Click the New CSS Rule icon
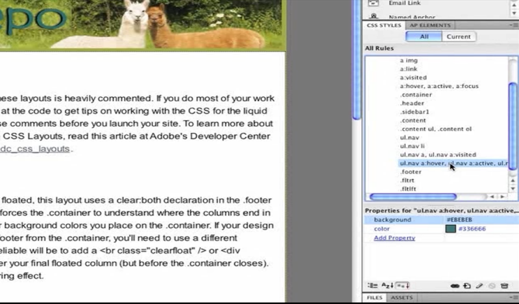 [466, 285]
